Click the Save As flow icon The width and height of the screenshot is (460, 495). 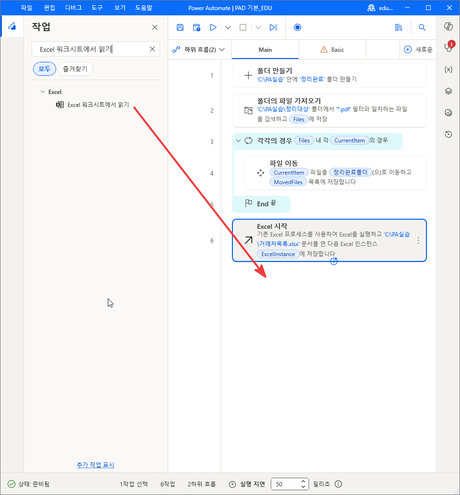(x=196, y=27)
